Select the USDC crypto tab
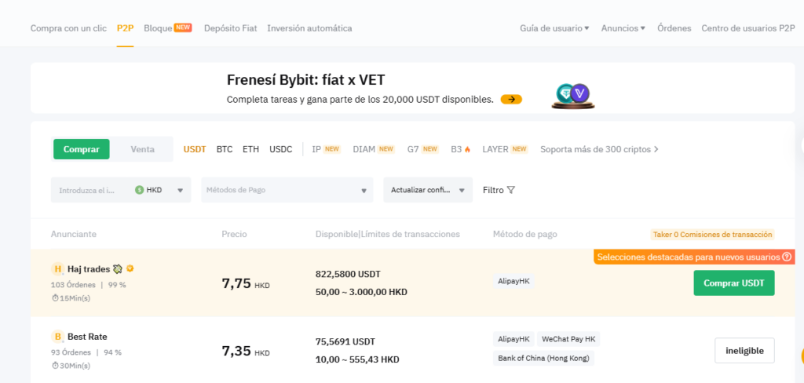This screenshot has height=383, width=804. coord(281,149)
